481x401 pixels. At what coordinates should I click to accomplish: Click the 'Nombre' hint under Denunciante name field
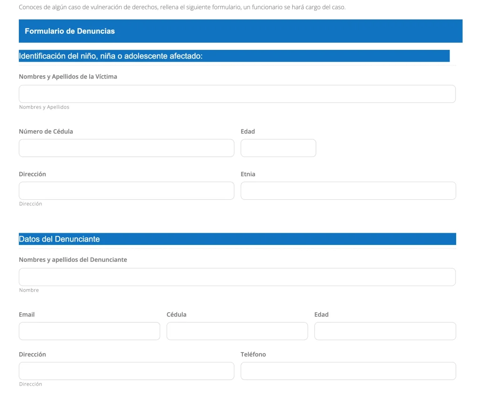pos(29,291)
